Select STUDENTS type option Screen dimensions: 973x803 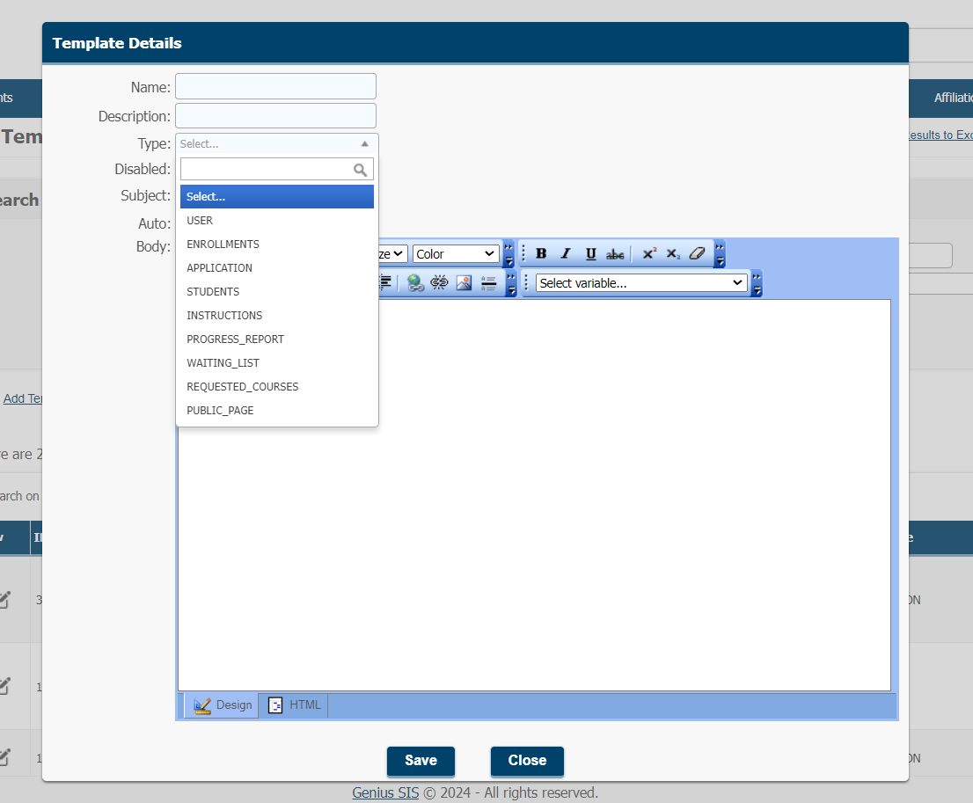coord(277,292)
